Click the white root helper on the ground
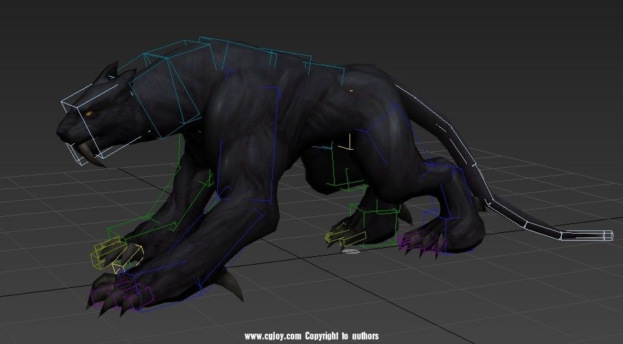The width and height of the screenshot is (623, 344). point(351,250)
